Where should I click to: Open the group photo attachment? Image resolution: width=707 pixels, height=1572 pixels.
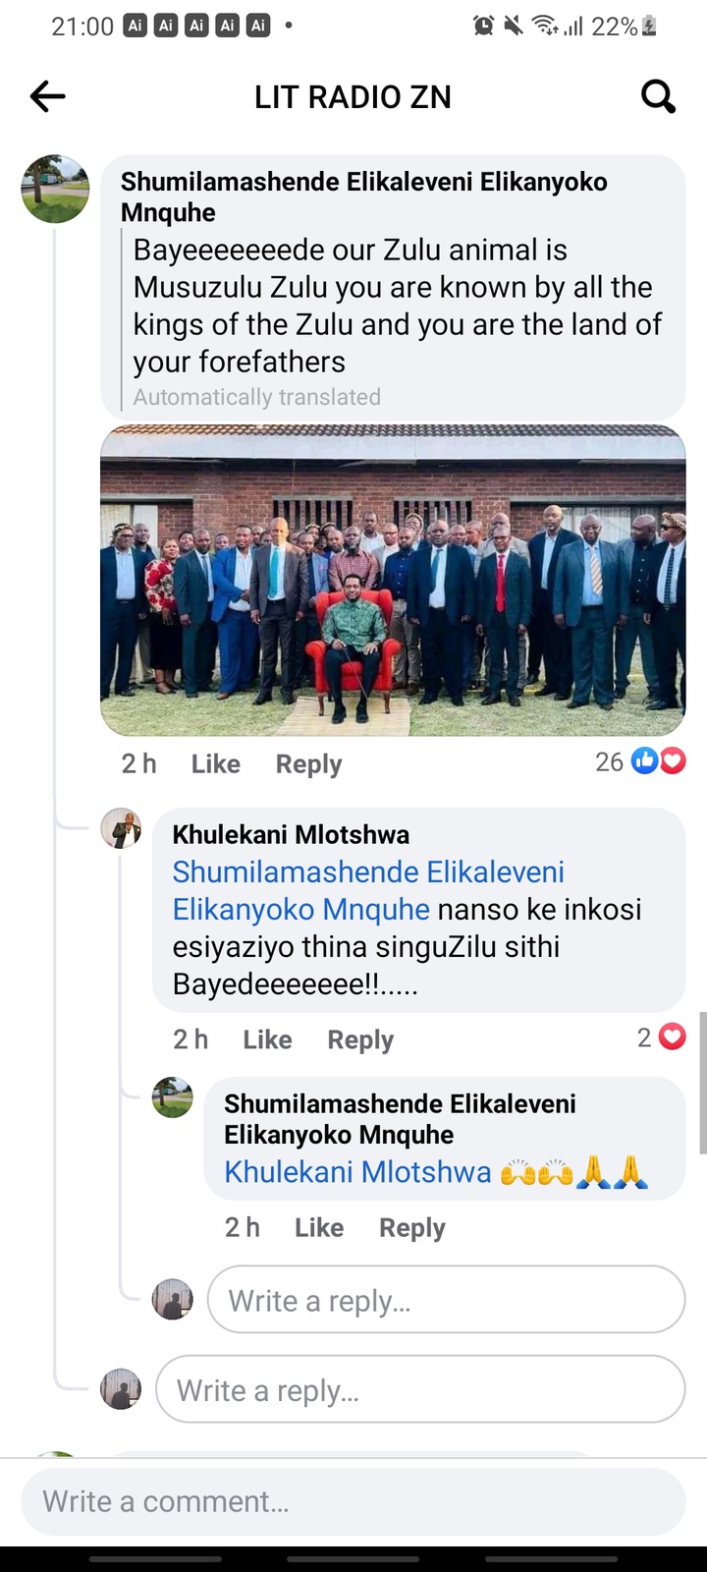[x=393, y=580]
